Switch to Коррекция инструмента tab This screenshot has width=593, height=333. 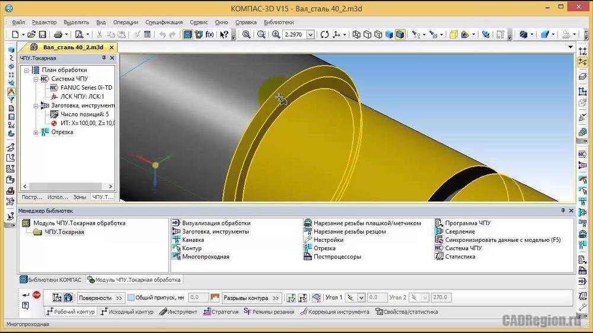point(335,312)
